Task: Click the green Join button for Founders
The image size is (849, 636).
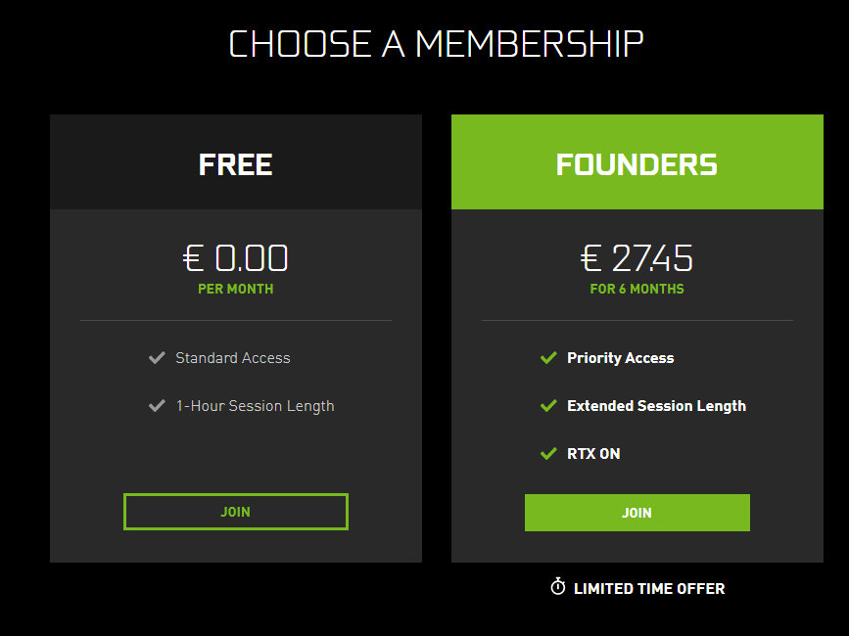Action: point(637,512)
